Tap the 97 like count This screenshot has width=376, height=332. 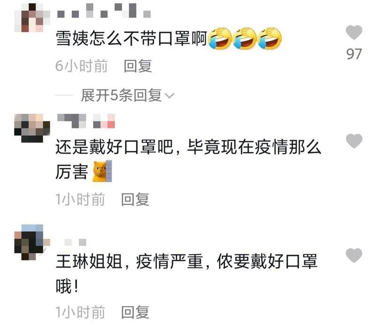click(x=354, y=54)
